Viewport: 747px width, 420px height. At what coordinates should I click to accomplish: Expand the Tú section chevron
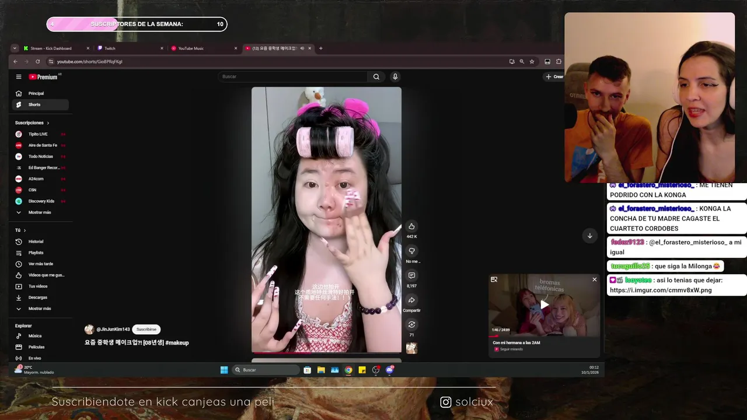coord(25,230)
